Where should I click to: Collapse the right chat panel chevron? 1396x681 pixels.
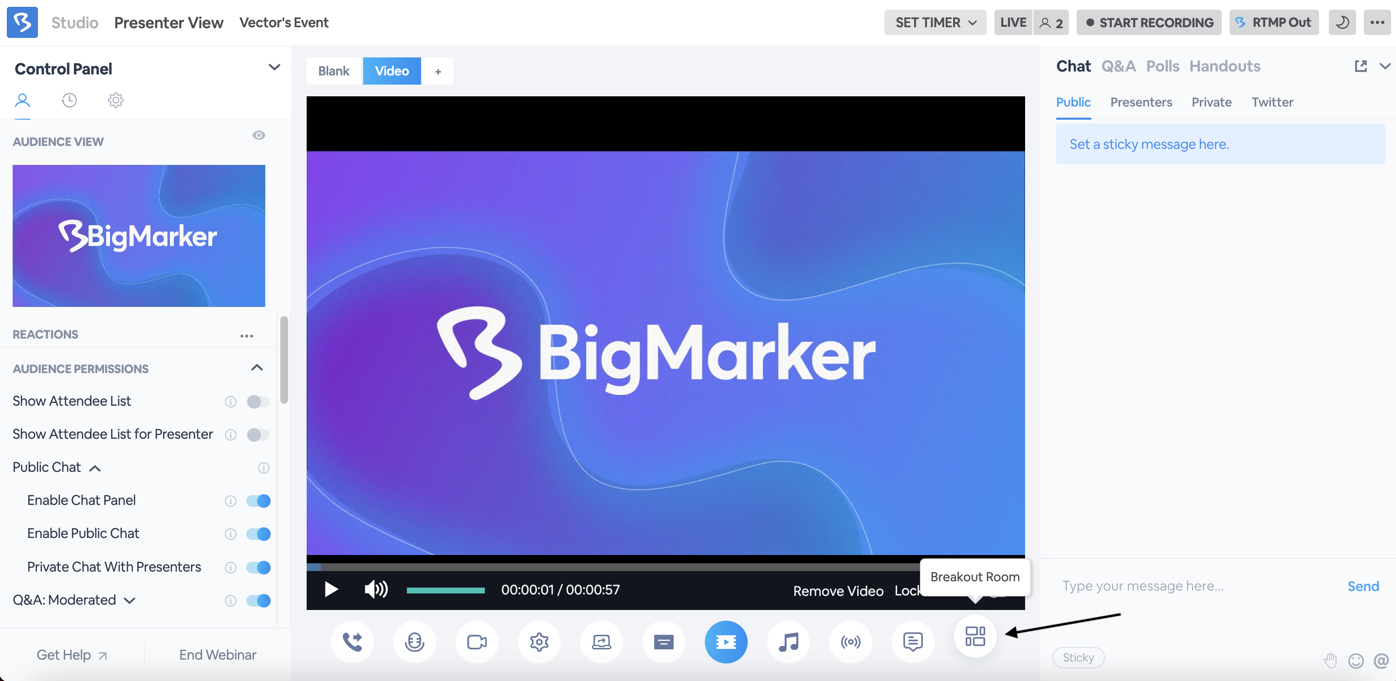[x=1385, y=66]
